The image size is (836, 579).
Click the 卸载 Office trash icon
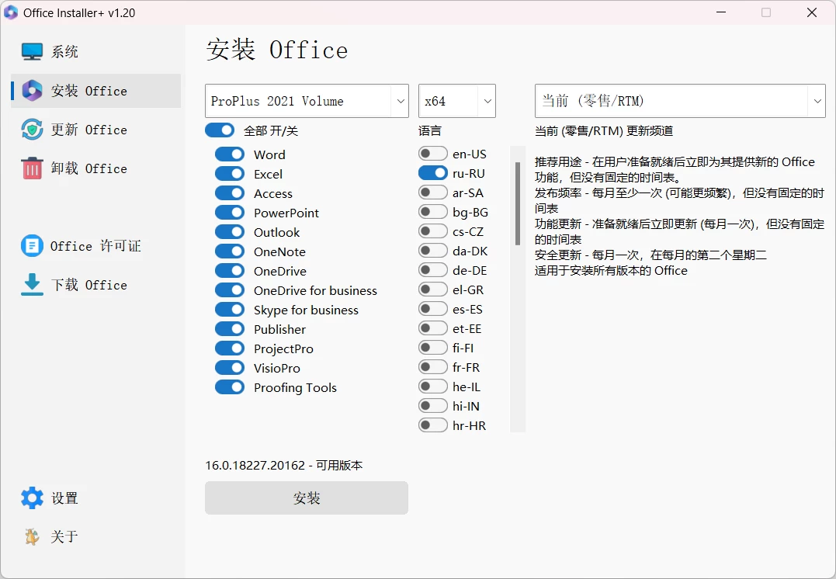pos(31,168)
